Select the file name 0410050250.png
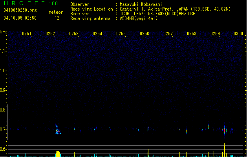The image size is (247, 157). tap(20, 10)
